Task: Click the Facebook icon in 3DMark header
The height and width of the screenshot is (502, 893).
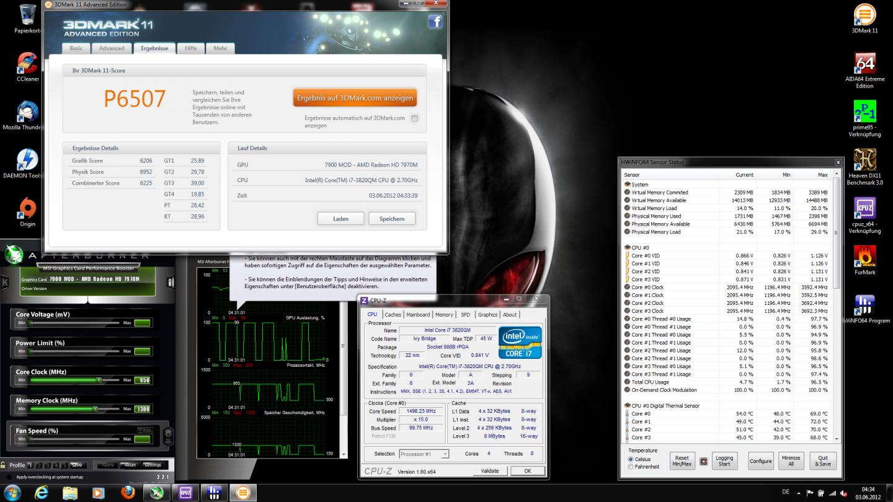Action: 435,22
